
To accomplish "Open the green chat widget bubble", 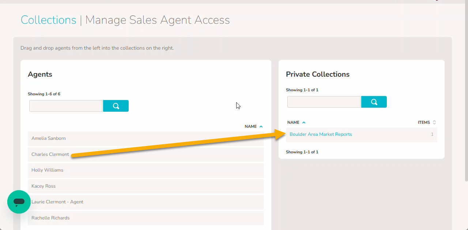I will (19, 202).
